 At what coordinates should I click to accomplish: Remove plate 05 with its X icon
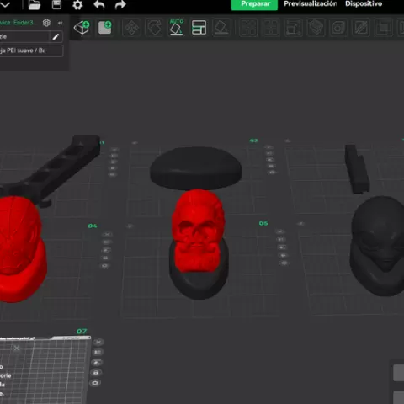coord(279,231)
